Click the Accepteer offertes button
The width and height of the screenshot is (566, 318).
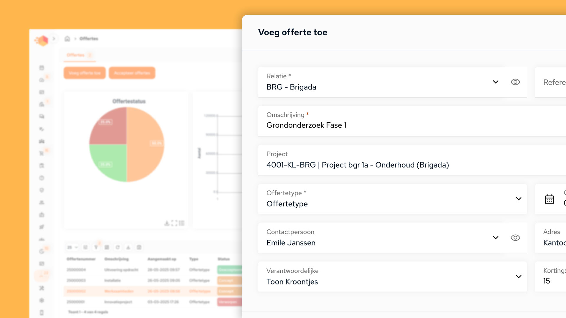click(132, 73)
